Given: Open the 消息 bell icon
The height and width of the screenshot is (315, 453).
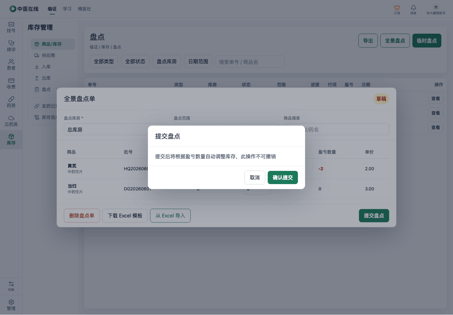Looking at the screenshot, I should click(413, 7).
